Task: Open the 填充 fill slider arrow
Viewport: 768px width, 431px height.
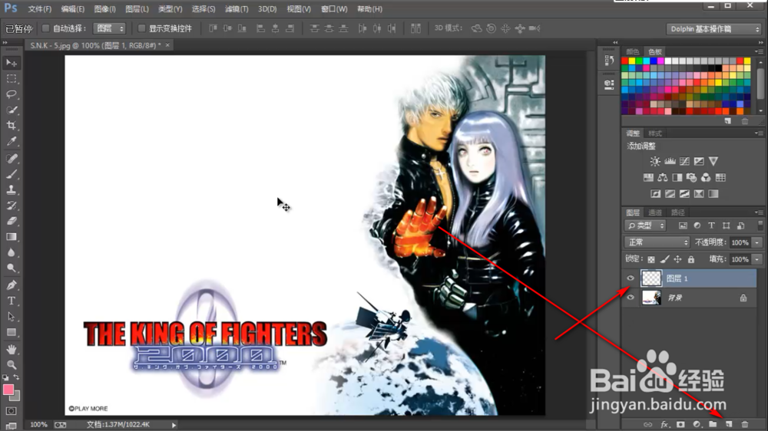Action: click(757, 259)
